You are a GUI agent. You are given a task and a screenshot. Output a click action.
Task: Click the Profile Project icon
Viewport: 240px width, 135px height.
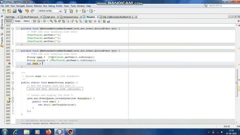[91, 11]
